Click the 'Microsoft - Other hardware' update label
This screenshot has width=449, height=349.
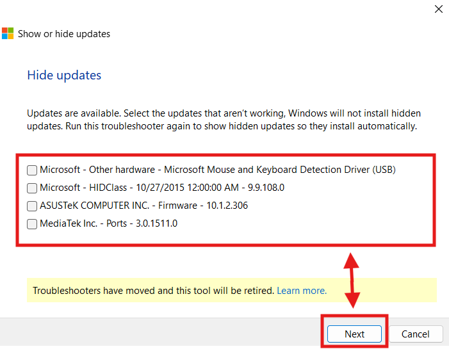coord(218,170)
